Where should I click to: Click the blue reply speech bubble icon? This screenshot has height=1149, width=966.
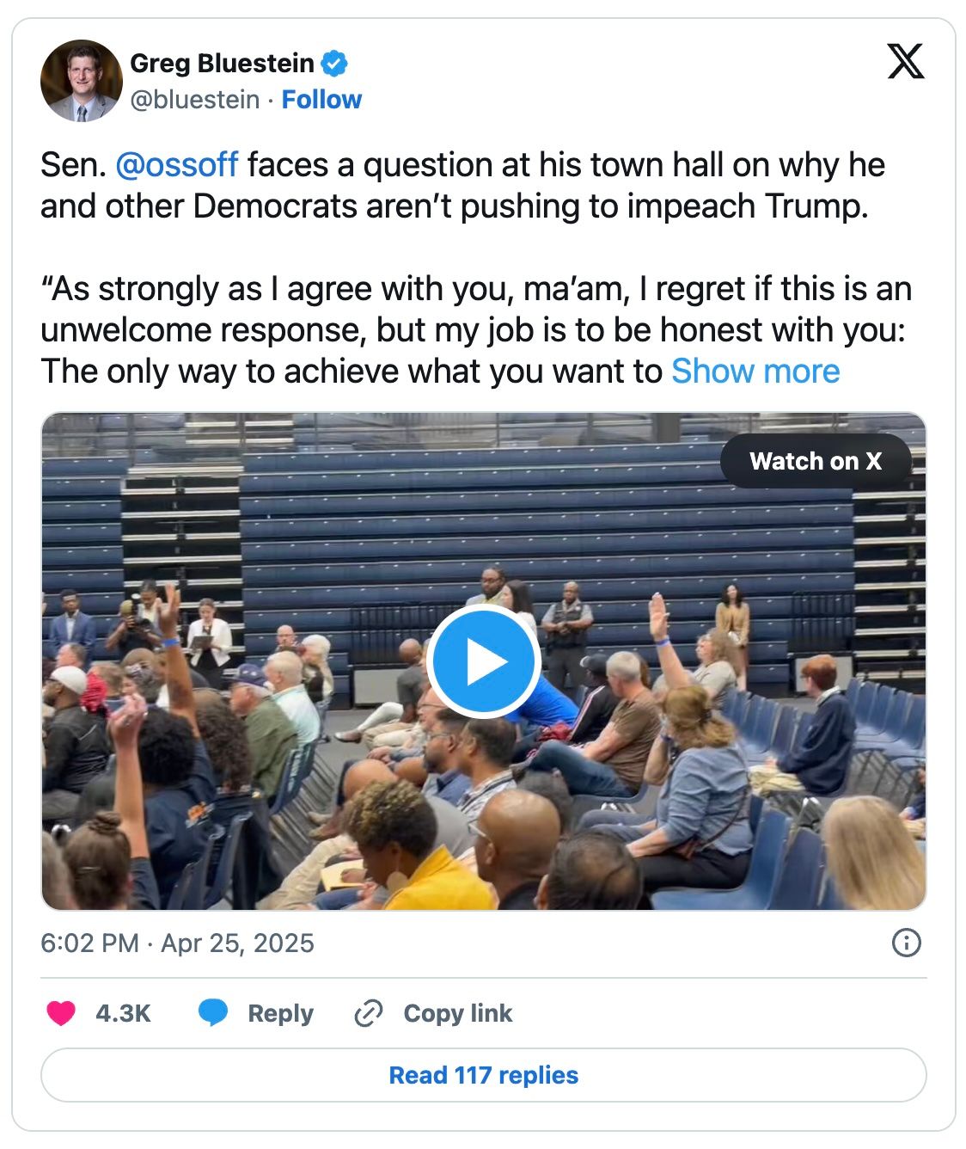tap(213, 1013)
